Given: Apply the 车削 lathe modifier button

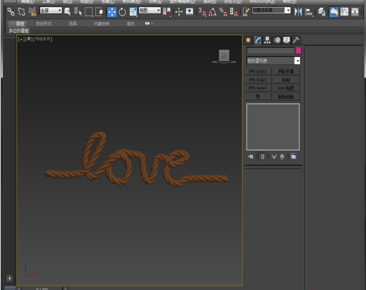Looking at the screenshot, I should pos(286,80).
